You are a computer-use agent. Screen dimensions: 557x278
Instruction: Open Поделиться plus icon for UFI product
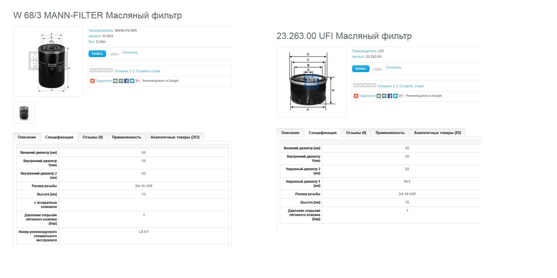click(356, 96)
